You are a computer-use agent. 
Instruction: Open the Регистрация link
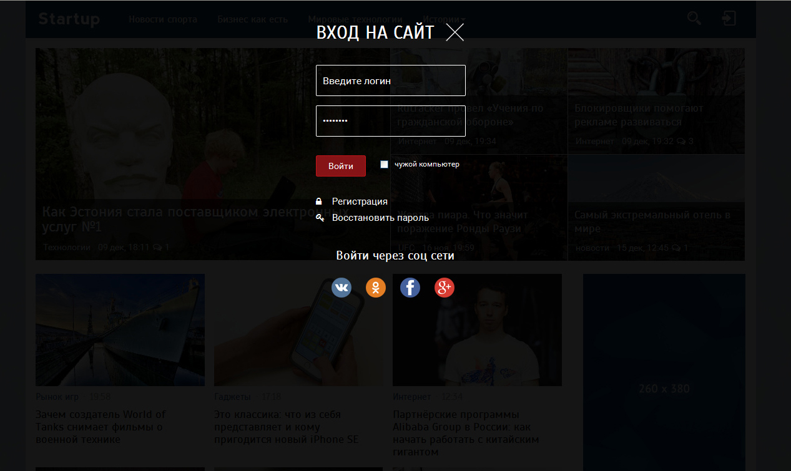360,202
